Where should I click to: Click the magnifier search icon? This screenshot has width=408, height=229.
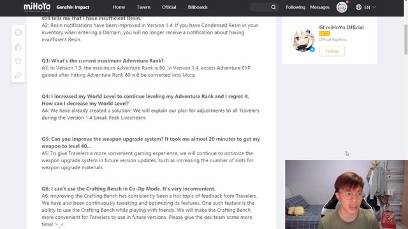(x=273, y=7)
